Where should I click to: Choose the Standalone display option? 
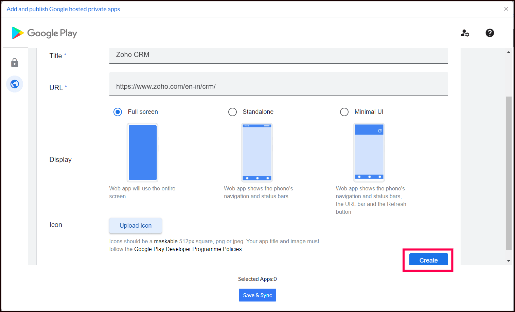pyautogui.click(x=232, y=112)
